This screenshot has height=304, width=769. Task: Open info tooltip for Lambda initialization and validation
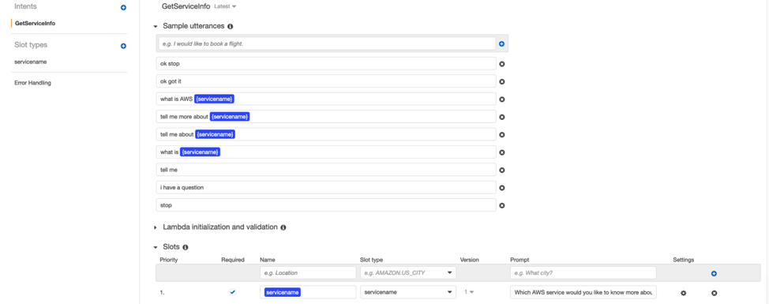(283, 227)
